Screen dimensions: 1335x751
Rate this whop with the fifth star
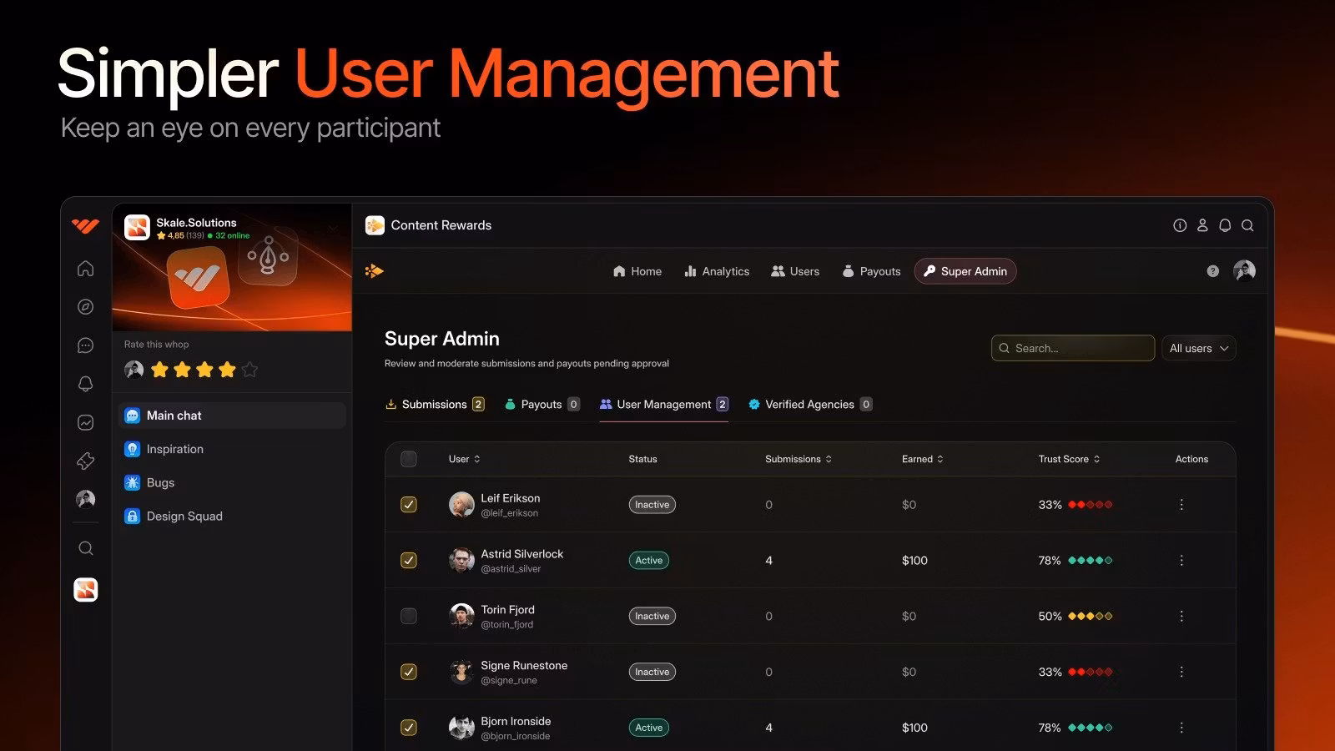(249, 370)
